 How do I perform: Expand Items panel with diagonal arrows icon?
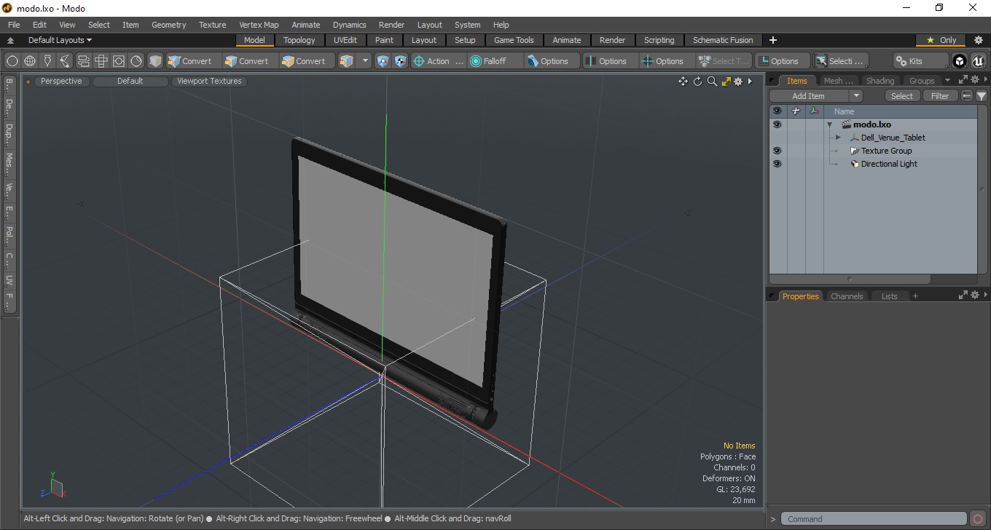963,80
